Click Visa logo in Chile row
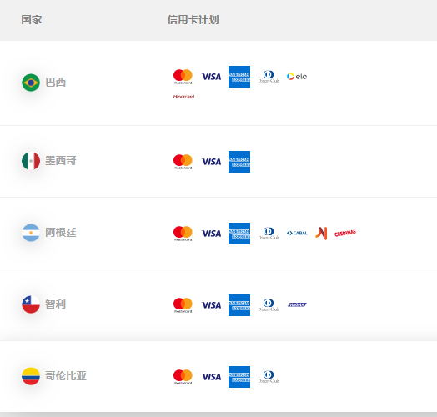 point(212,305)
